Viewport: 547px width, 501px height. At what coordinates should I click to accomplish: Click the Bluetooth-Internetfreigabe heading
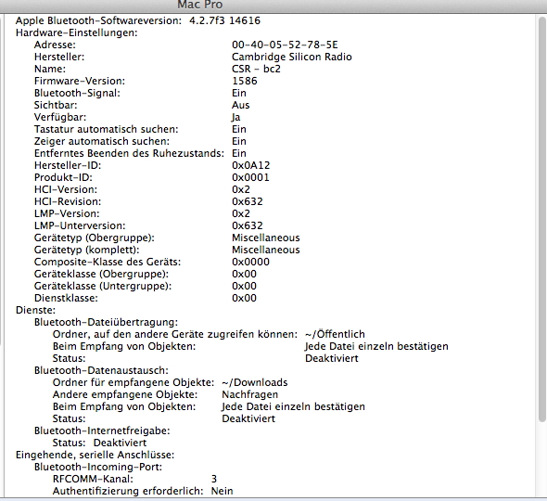click(x=102, y=430)
